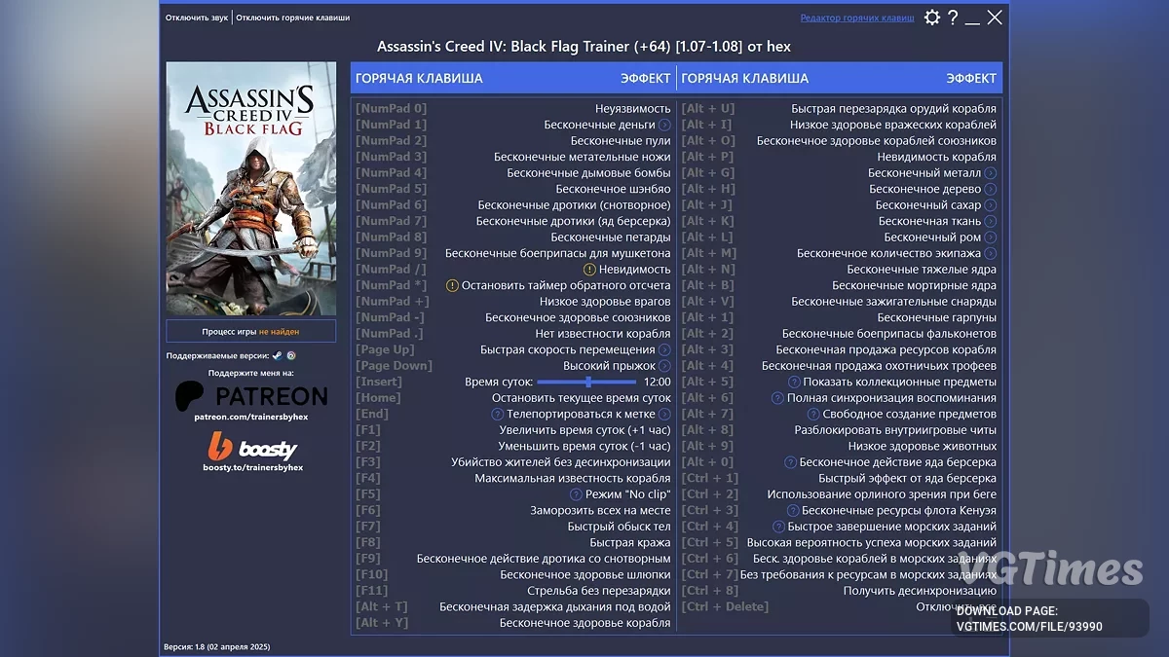Image resolution: width=1169 pixels, height=657 pixels.
Task: Click the Boosty logo
Action: (x=252, y=448)
